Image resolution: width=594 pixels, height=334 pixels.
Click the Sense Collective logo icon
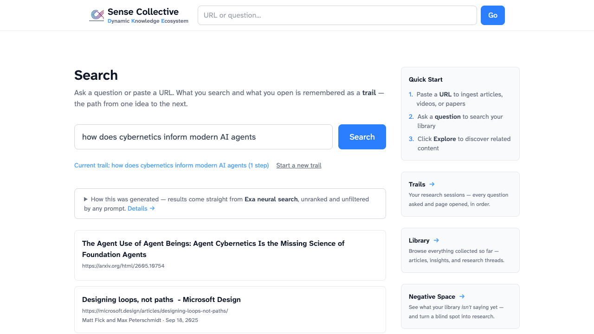97,15
